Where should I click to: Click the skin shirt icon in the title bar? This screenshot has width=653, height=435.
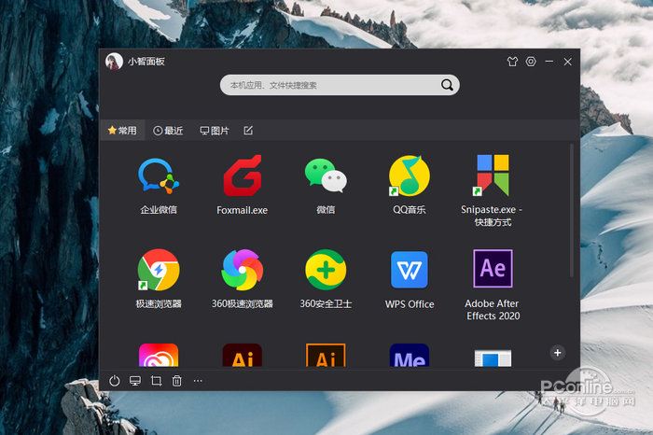point(513,62)
